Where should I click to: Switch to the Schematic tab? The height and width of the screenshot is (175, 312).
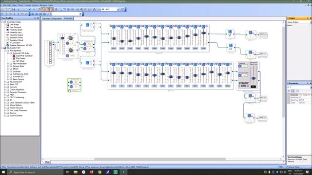click(68, 18)
